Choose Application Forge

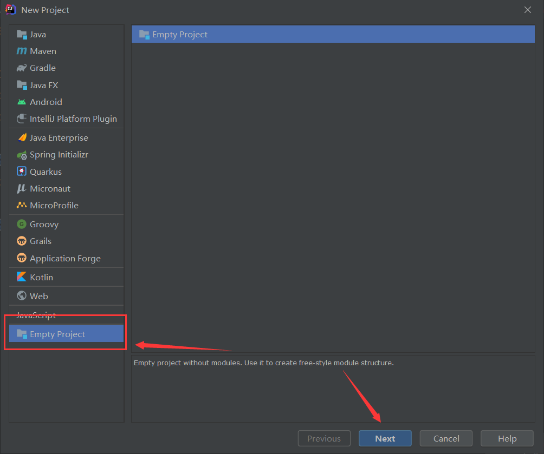[x=66, y=258]
